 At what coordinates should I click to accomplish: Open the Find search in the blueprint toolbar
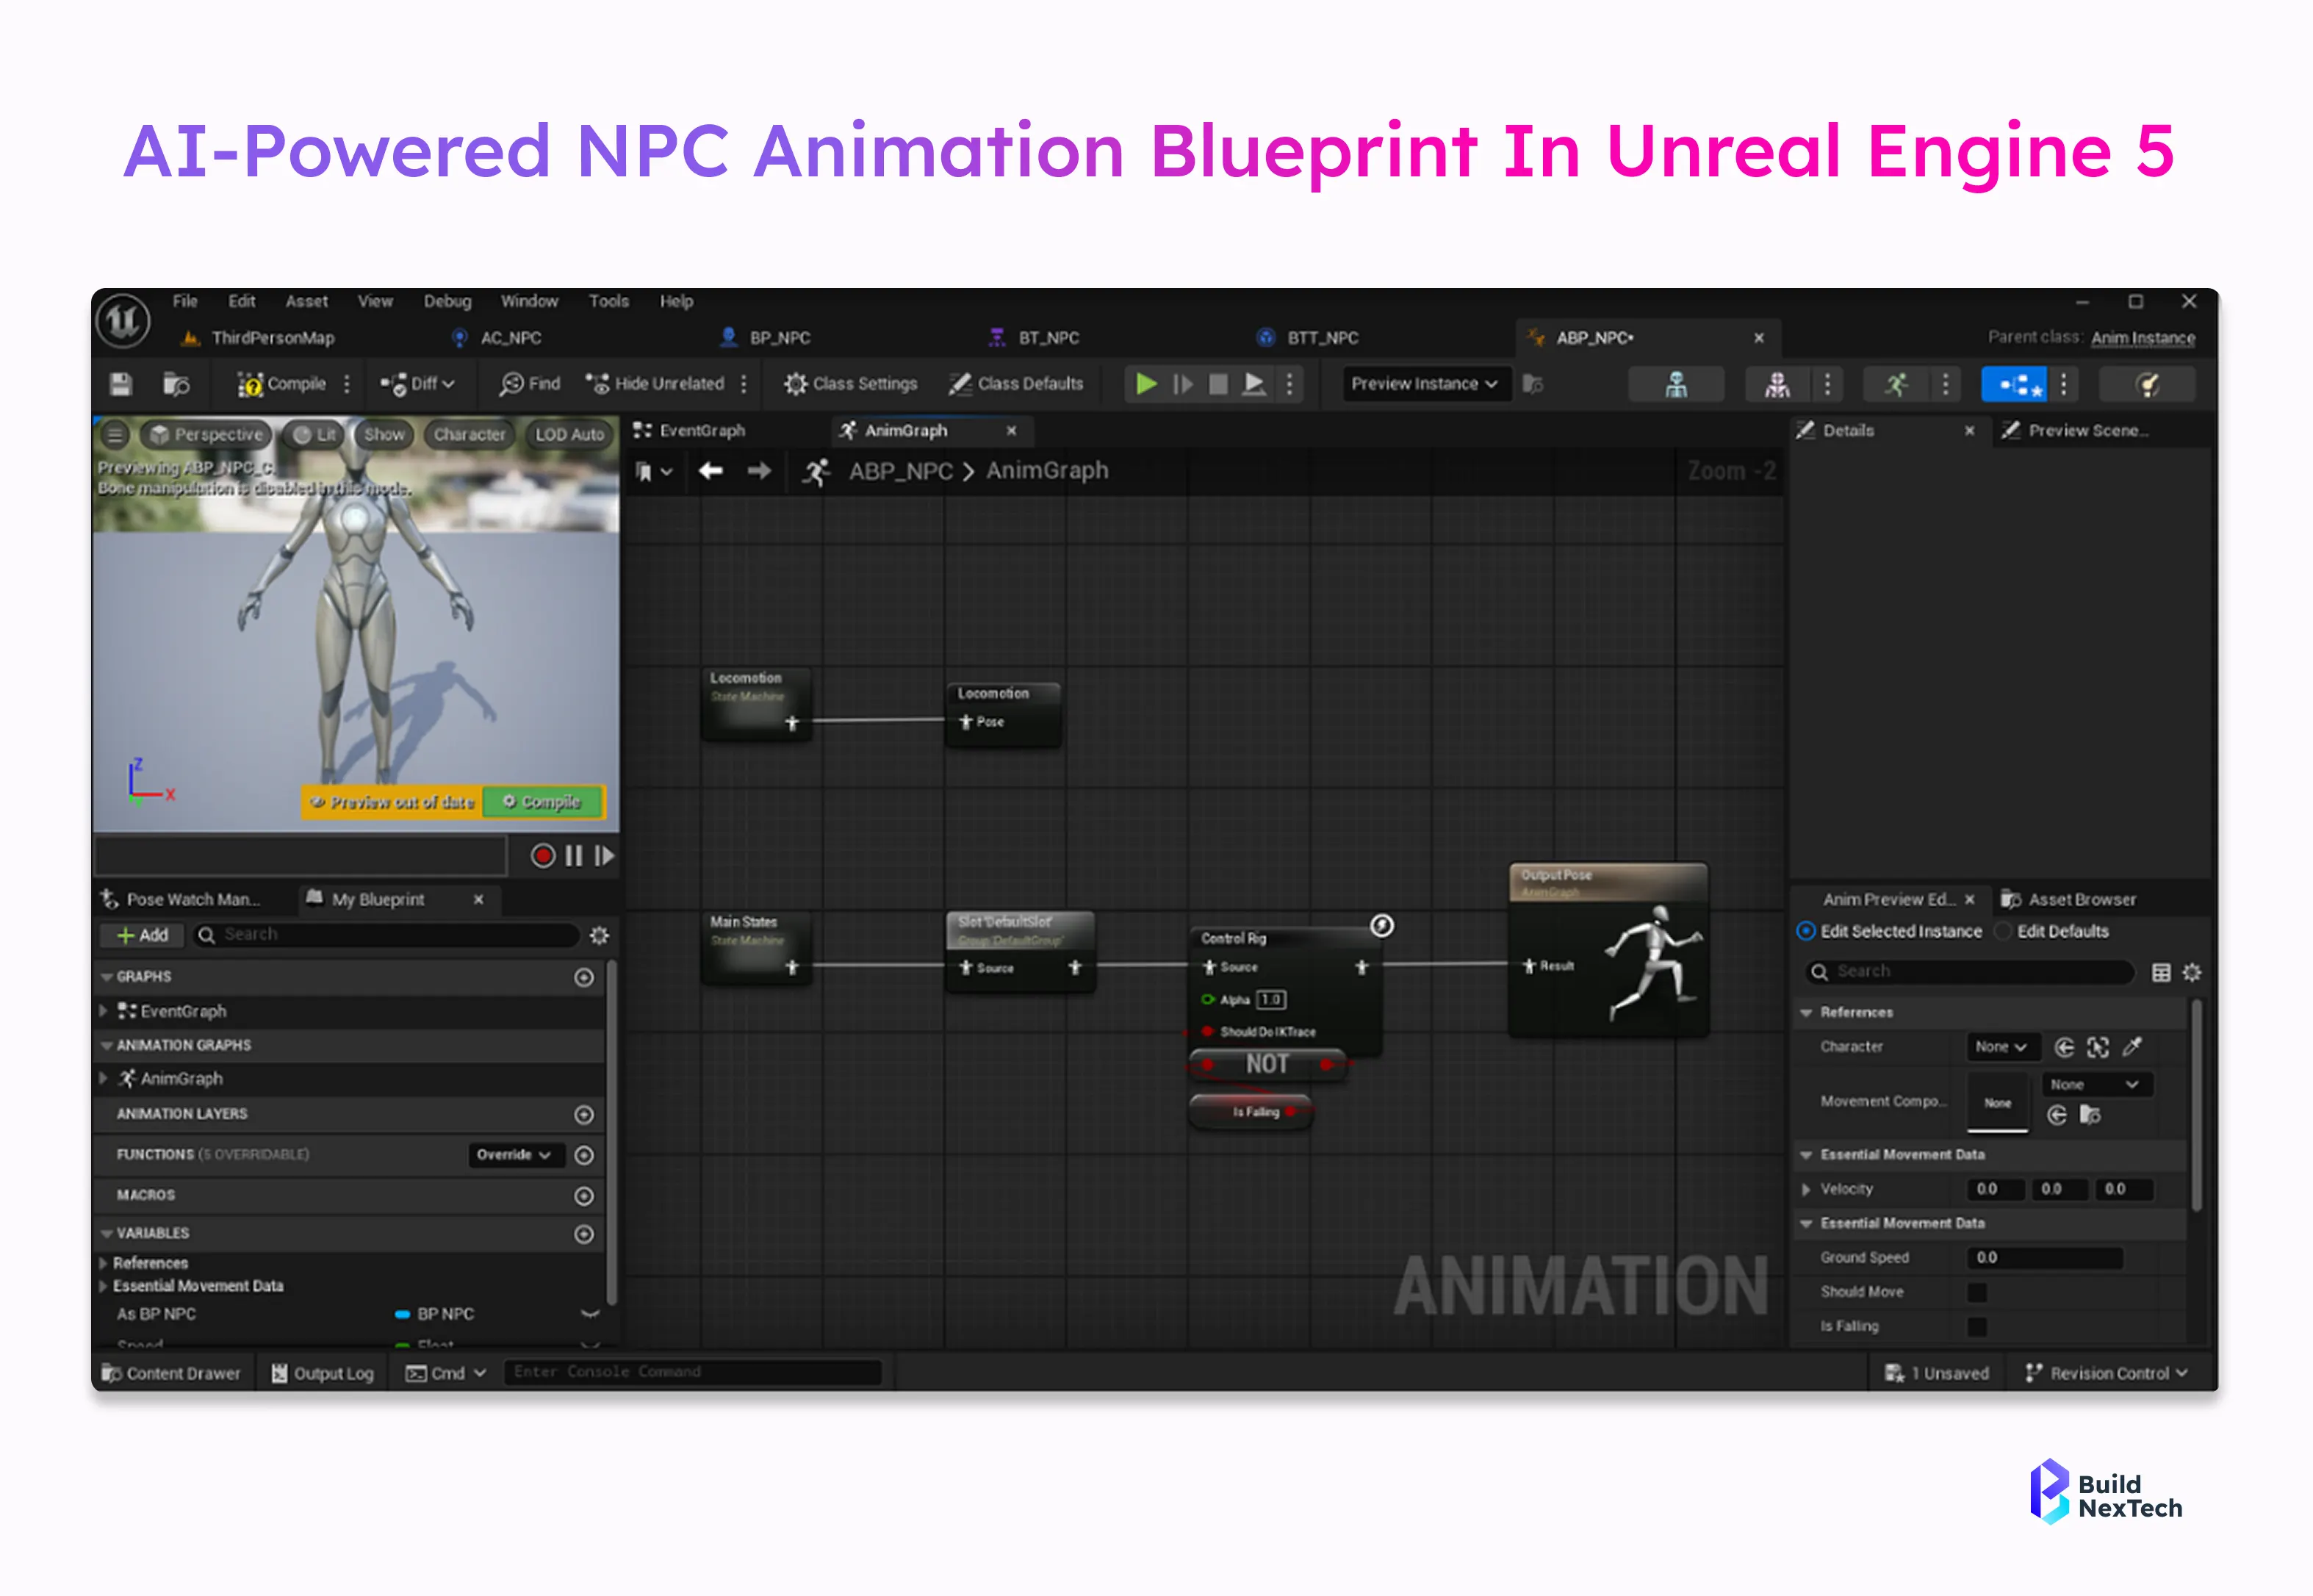coord(528,383)
